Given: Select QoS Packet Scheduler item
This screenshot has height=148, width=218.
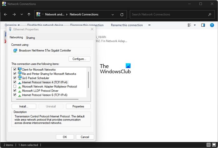Looking at the screenshot, I should coord(36,78).
